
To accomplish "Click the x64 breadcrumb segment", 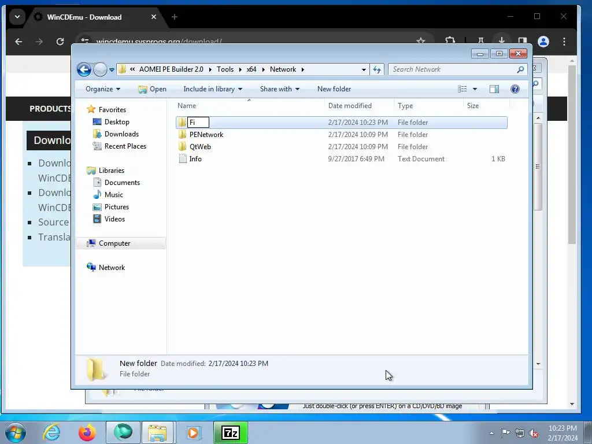I will point(251,69).
